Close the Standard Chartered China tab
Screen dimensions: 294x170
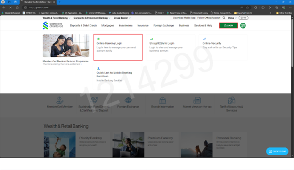[x=54, y=2]
